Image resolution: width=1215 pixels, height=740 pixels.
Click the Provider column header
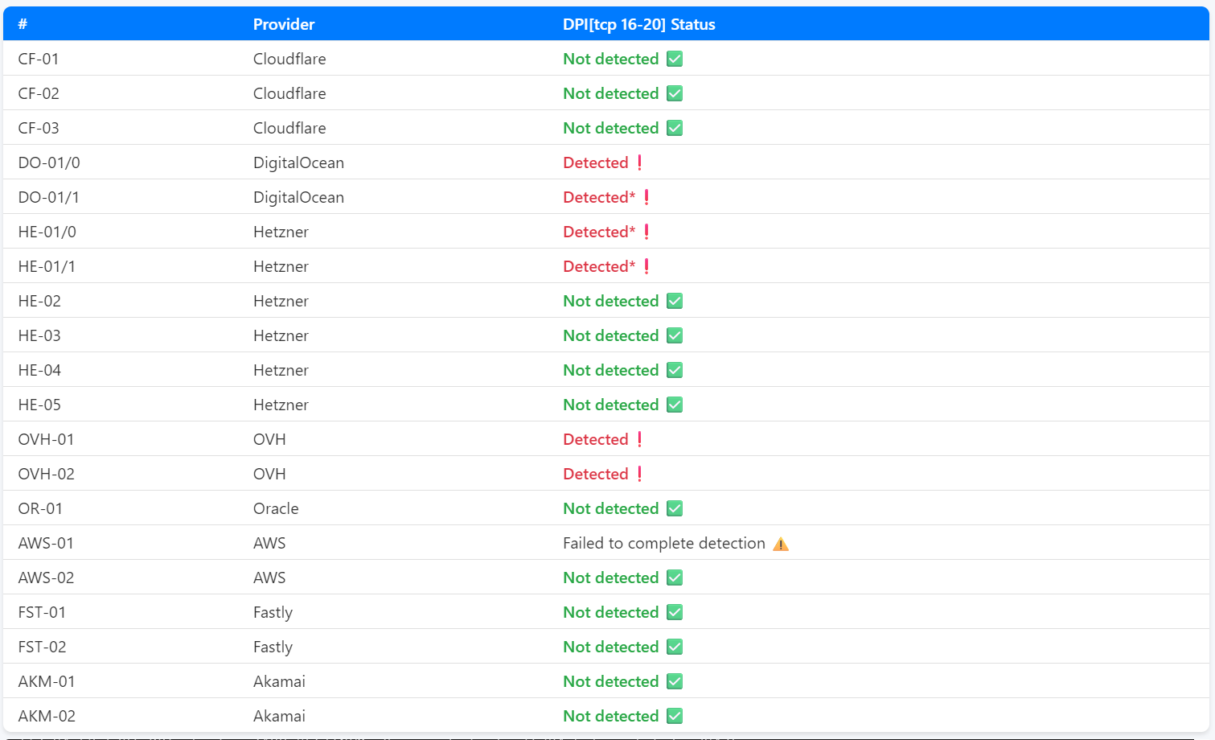pos(284,24)
